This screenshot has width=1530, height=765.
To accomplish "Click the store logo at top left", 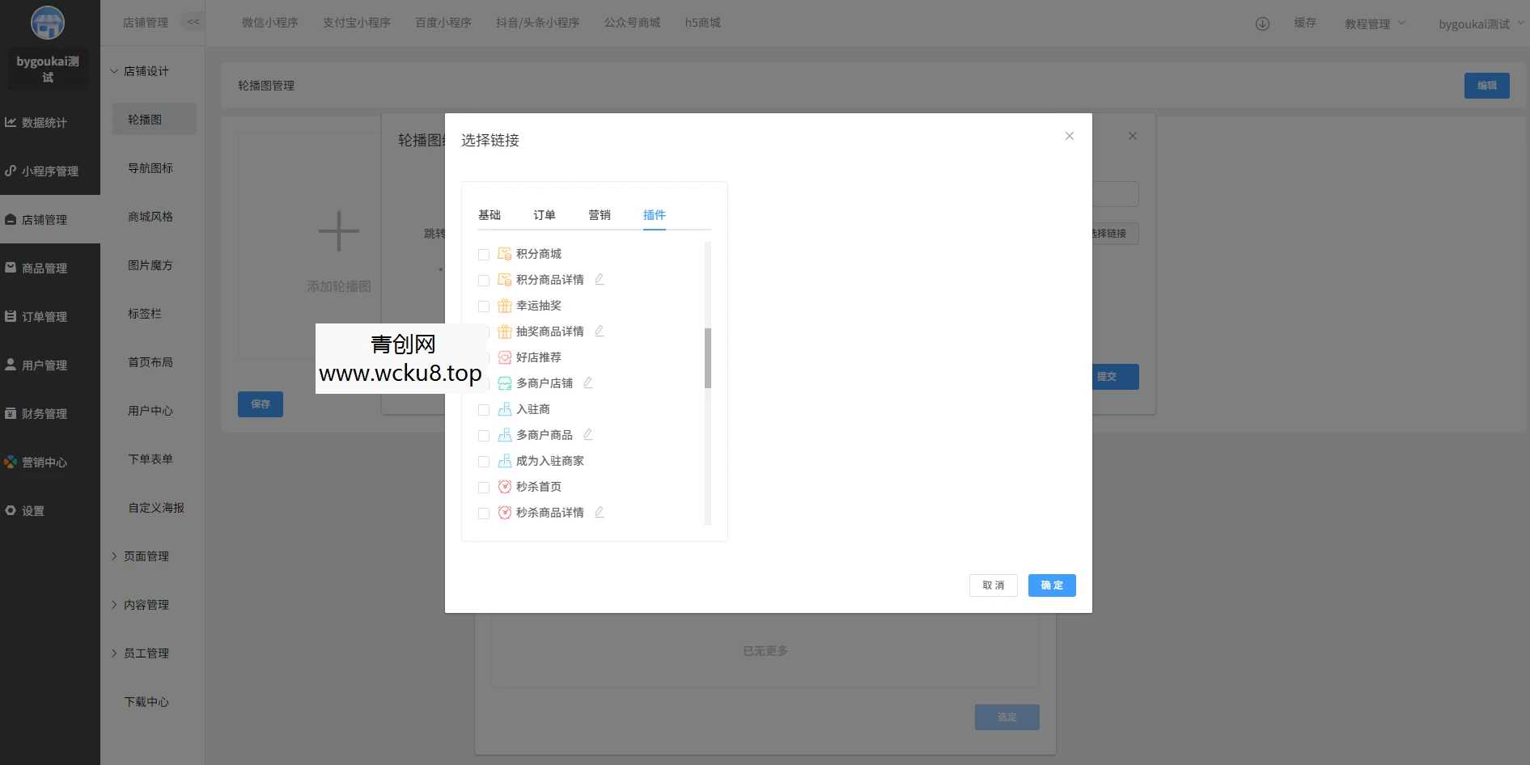I will tap(48, 23).
